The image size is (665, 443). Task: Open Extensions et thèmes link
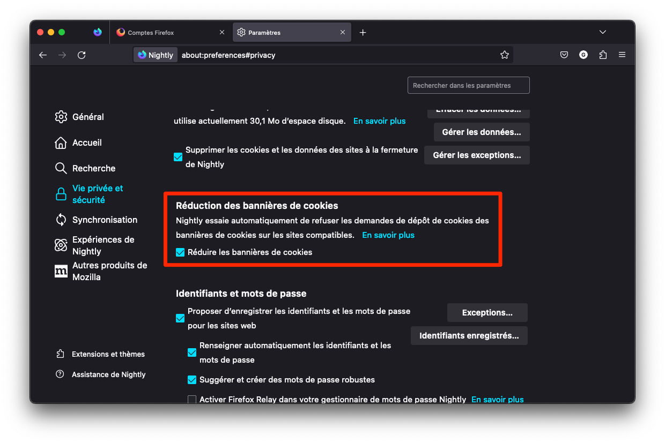pos(100,354)
